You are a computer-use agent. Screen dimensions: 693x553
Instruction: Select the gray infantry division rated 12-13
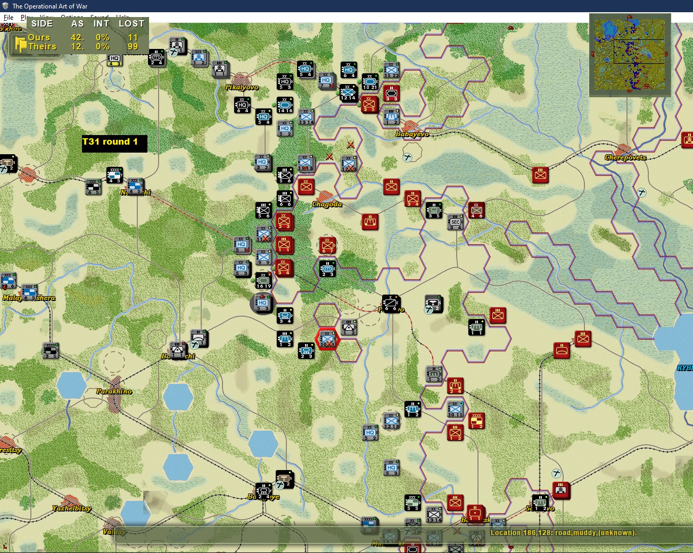[391, 421]
